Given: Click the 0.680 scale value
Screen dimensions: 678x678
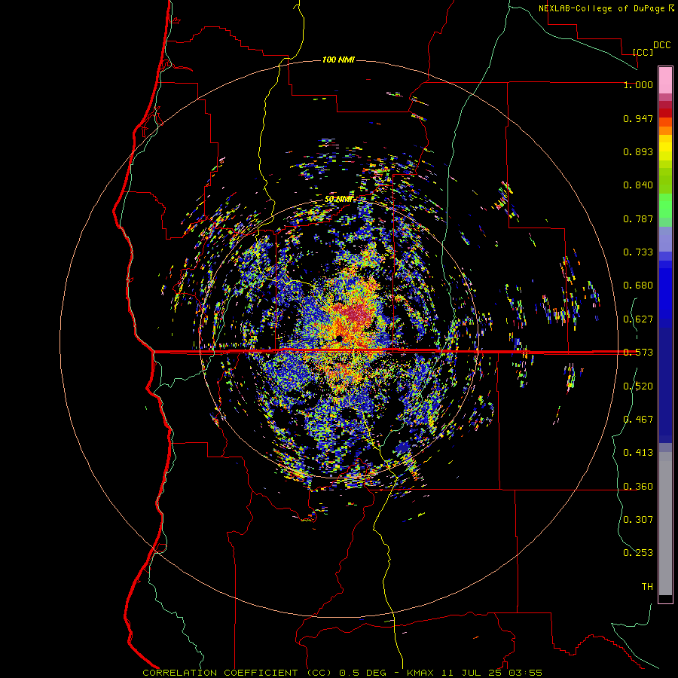Looking at the screenshot, I should click(x=638, y=286).
